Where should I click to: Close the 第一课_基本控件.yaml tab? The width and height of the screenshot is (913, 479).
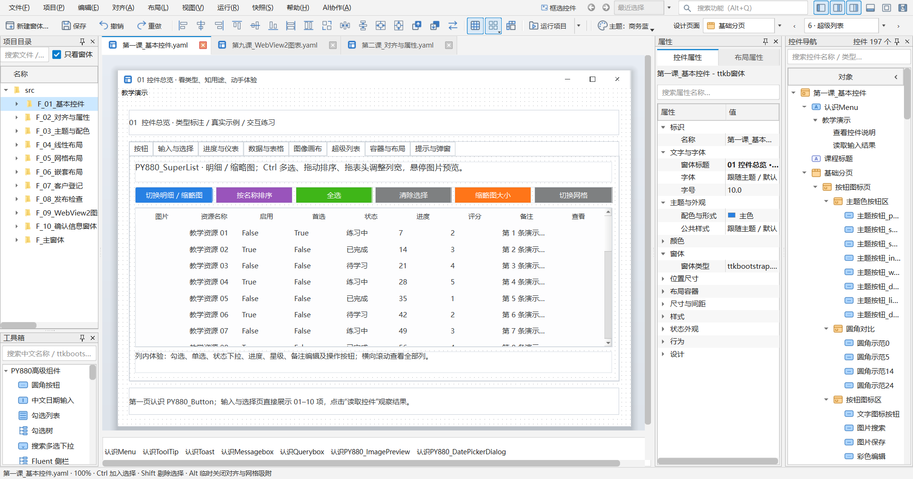(203, 45)
